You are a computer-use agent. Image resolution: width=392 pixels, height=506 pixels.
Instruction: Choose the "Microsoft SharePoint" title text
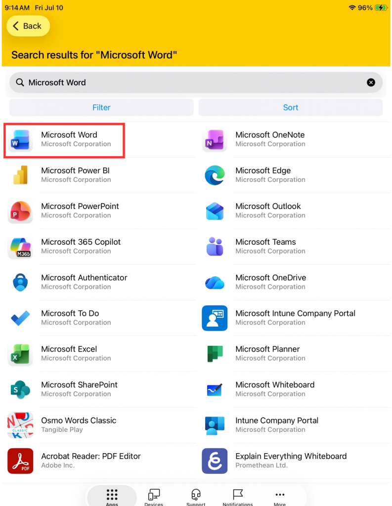(80, 384)
